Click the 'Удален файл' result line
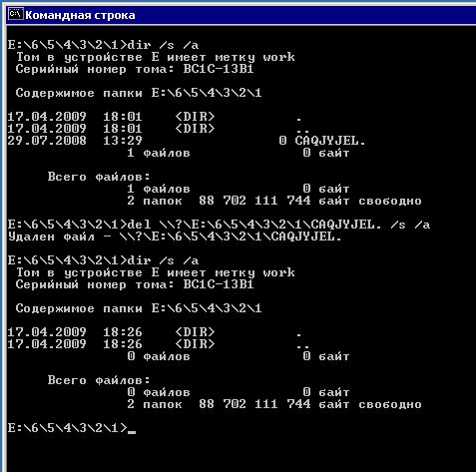Screen dimensions: 476x472 tap(175, 236)
